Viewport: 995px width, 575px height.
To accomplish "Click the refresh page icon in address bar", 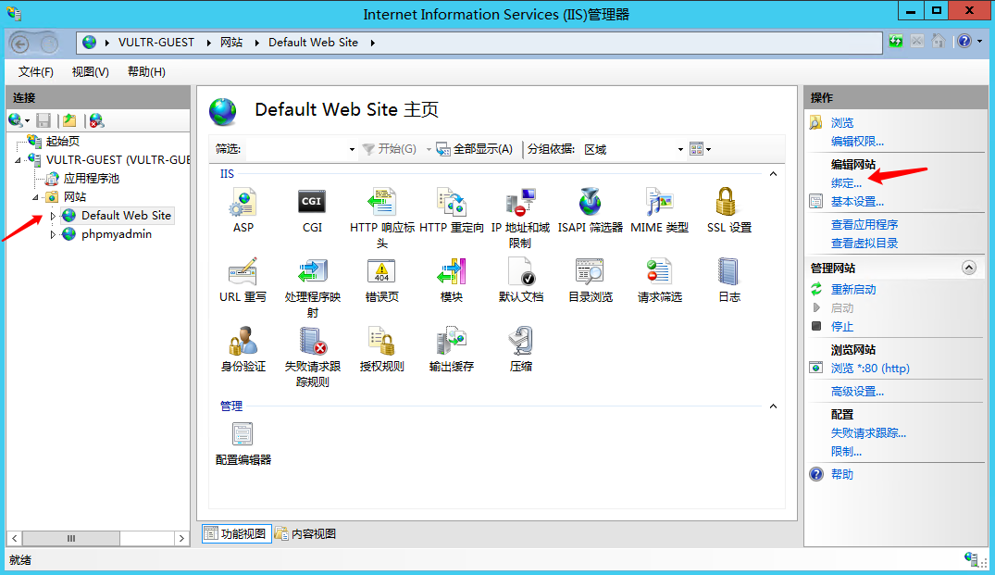I will pyautogui.click(x=895, y=42).
